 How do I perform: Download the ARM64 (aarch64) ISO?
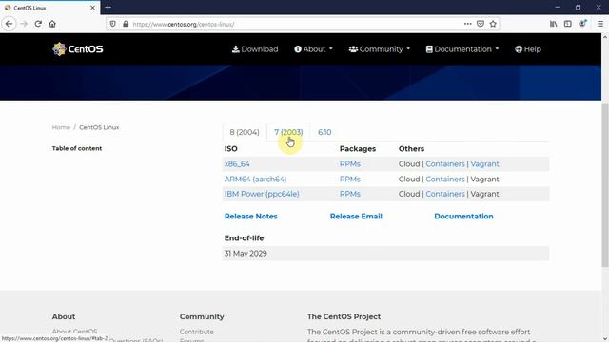(255, 180)
